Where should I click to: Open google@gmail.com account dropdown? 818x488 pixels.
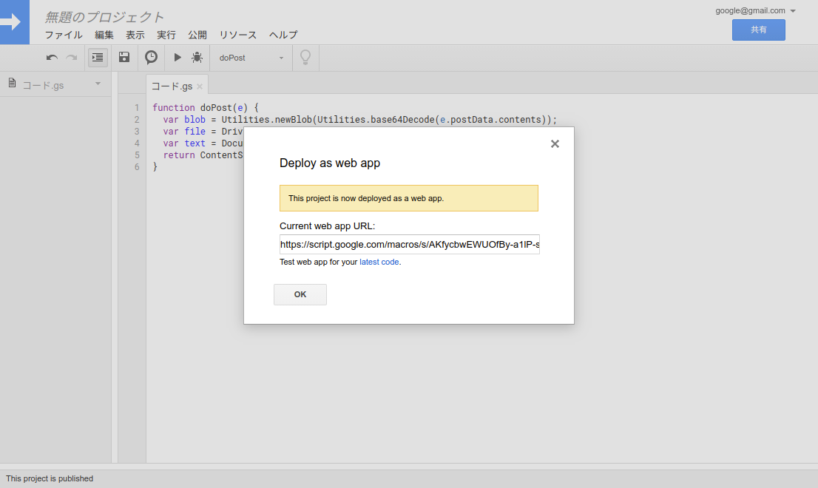755,10
